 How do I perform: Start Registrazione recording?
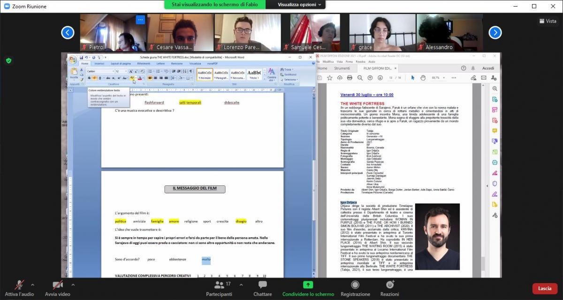click(355, 288)
